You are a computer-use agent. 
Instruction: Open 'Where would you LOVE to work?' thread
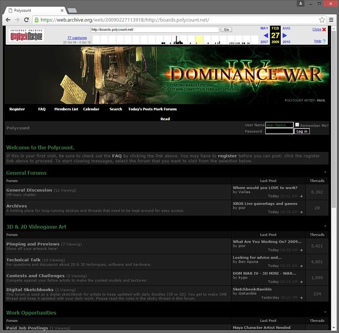coord(265,188)
